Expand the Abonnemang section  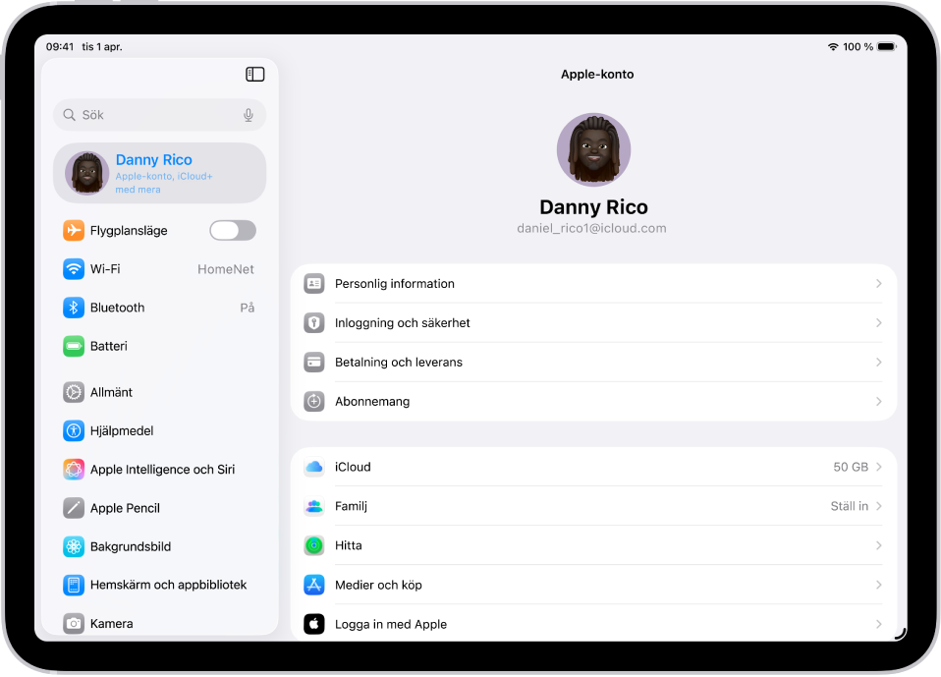593,401
